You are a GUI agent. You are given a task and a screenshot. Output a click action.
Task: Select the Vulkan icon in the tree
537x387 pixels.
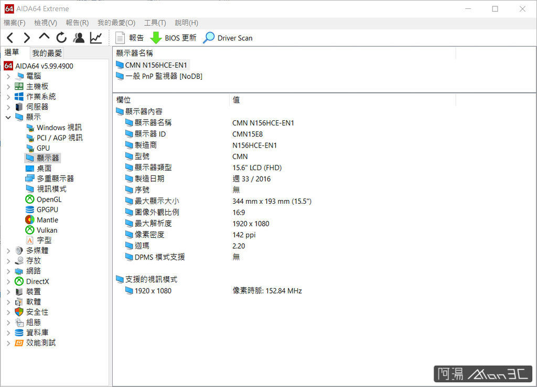click(30, 230)
